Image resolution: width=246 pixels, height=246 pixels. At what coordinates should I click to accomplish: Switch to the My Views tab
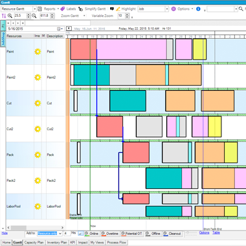pos(97,243)
